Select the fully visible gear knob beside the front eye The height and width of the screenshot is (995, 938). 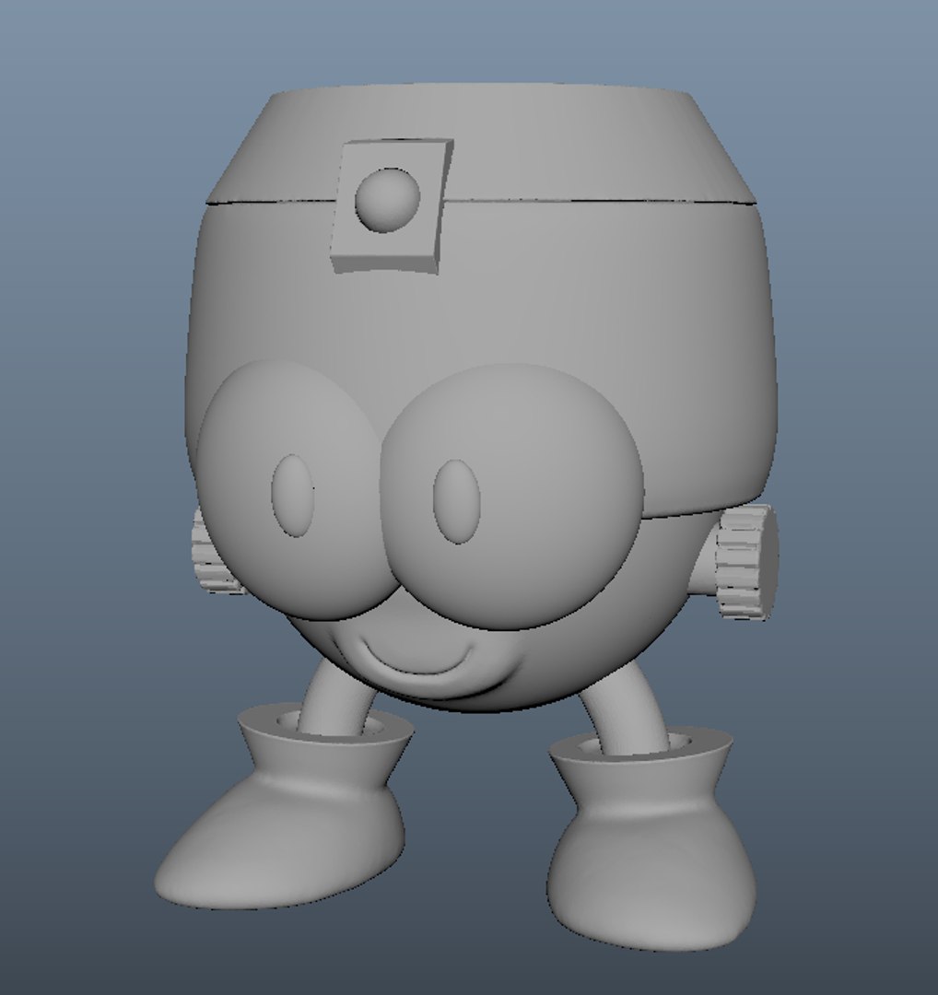point(745,562)
